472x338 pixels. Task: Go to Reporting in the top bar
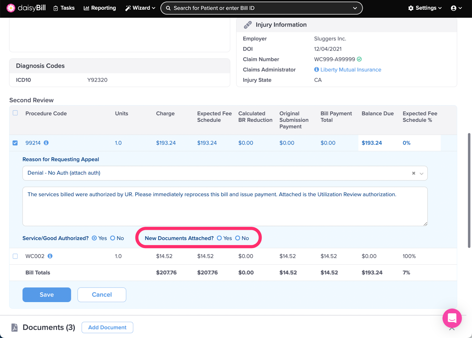point(100,8)
